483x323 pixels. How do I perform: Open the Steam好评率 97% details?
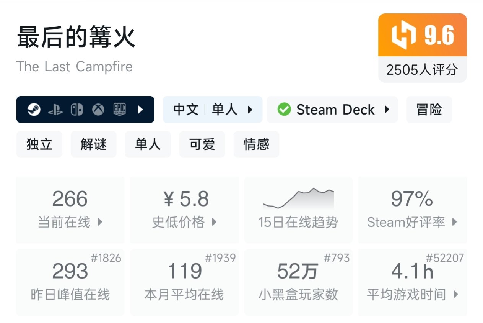click(x=412, y=210)
